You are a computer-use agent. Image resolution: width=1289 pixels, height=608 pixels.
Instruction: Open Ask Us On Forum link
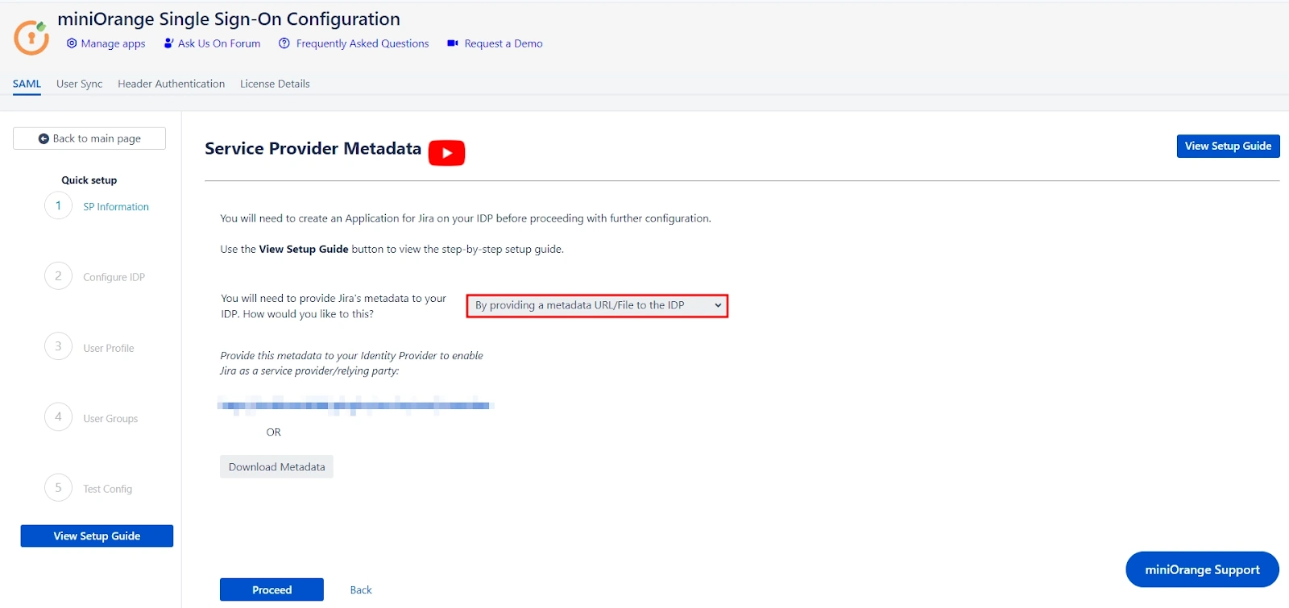pyautogui.click(x=219, y=43)
